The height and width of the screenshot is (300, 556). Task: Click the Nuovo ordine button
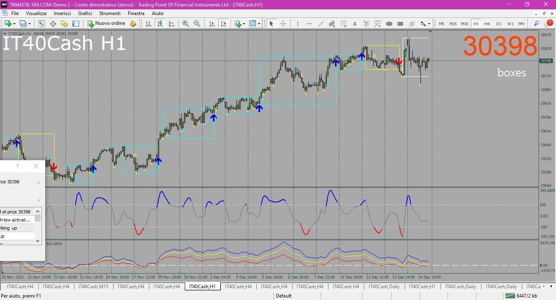coord(106,24)
